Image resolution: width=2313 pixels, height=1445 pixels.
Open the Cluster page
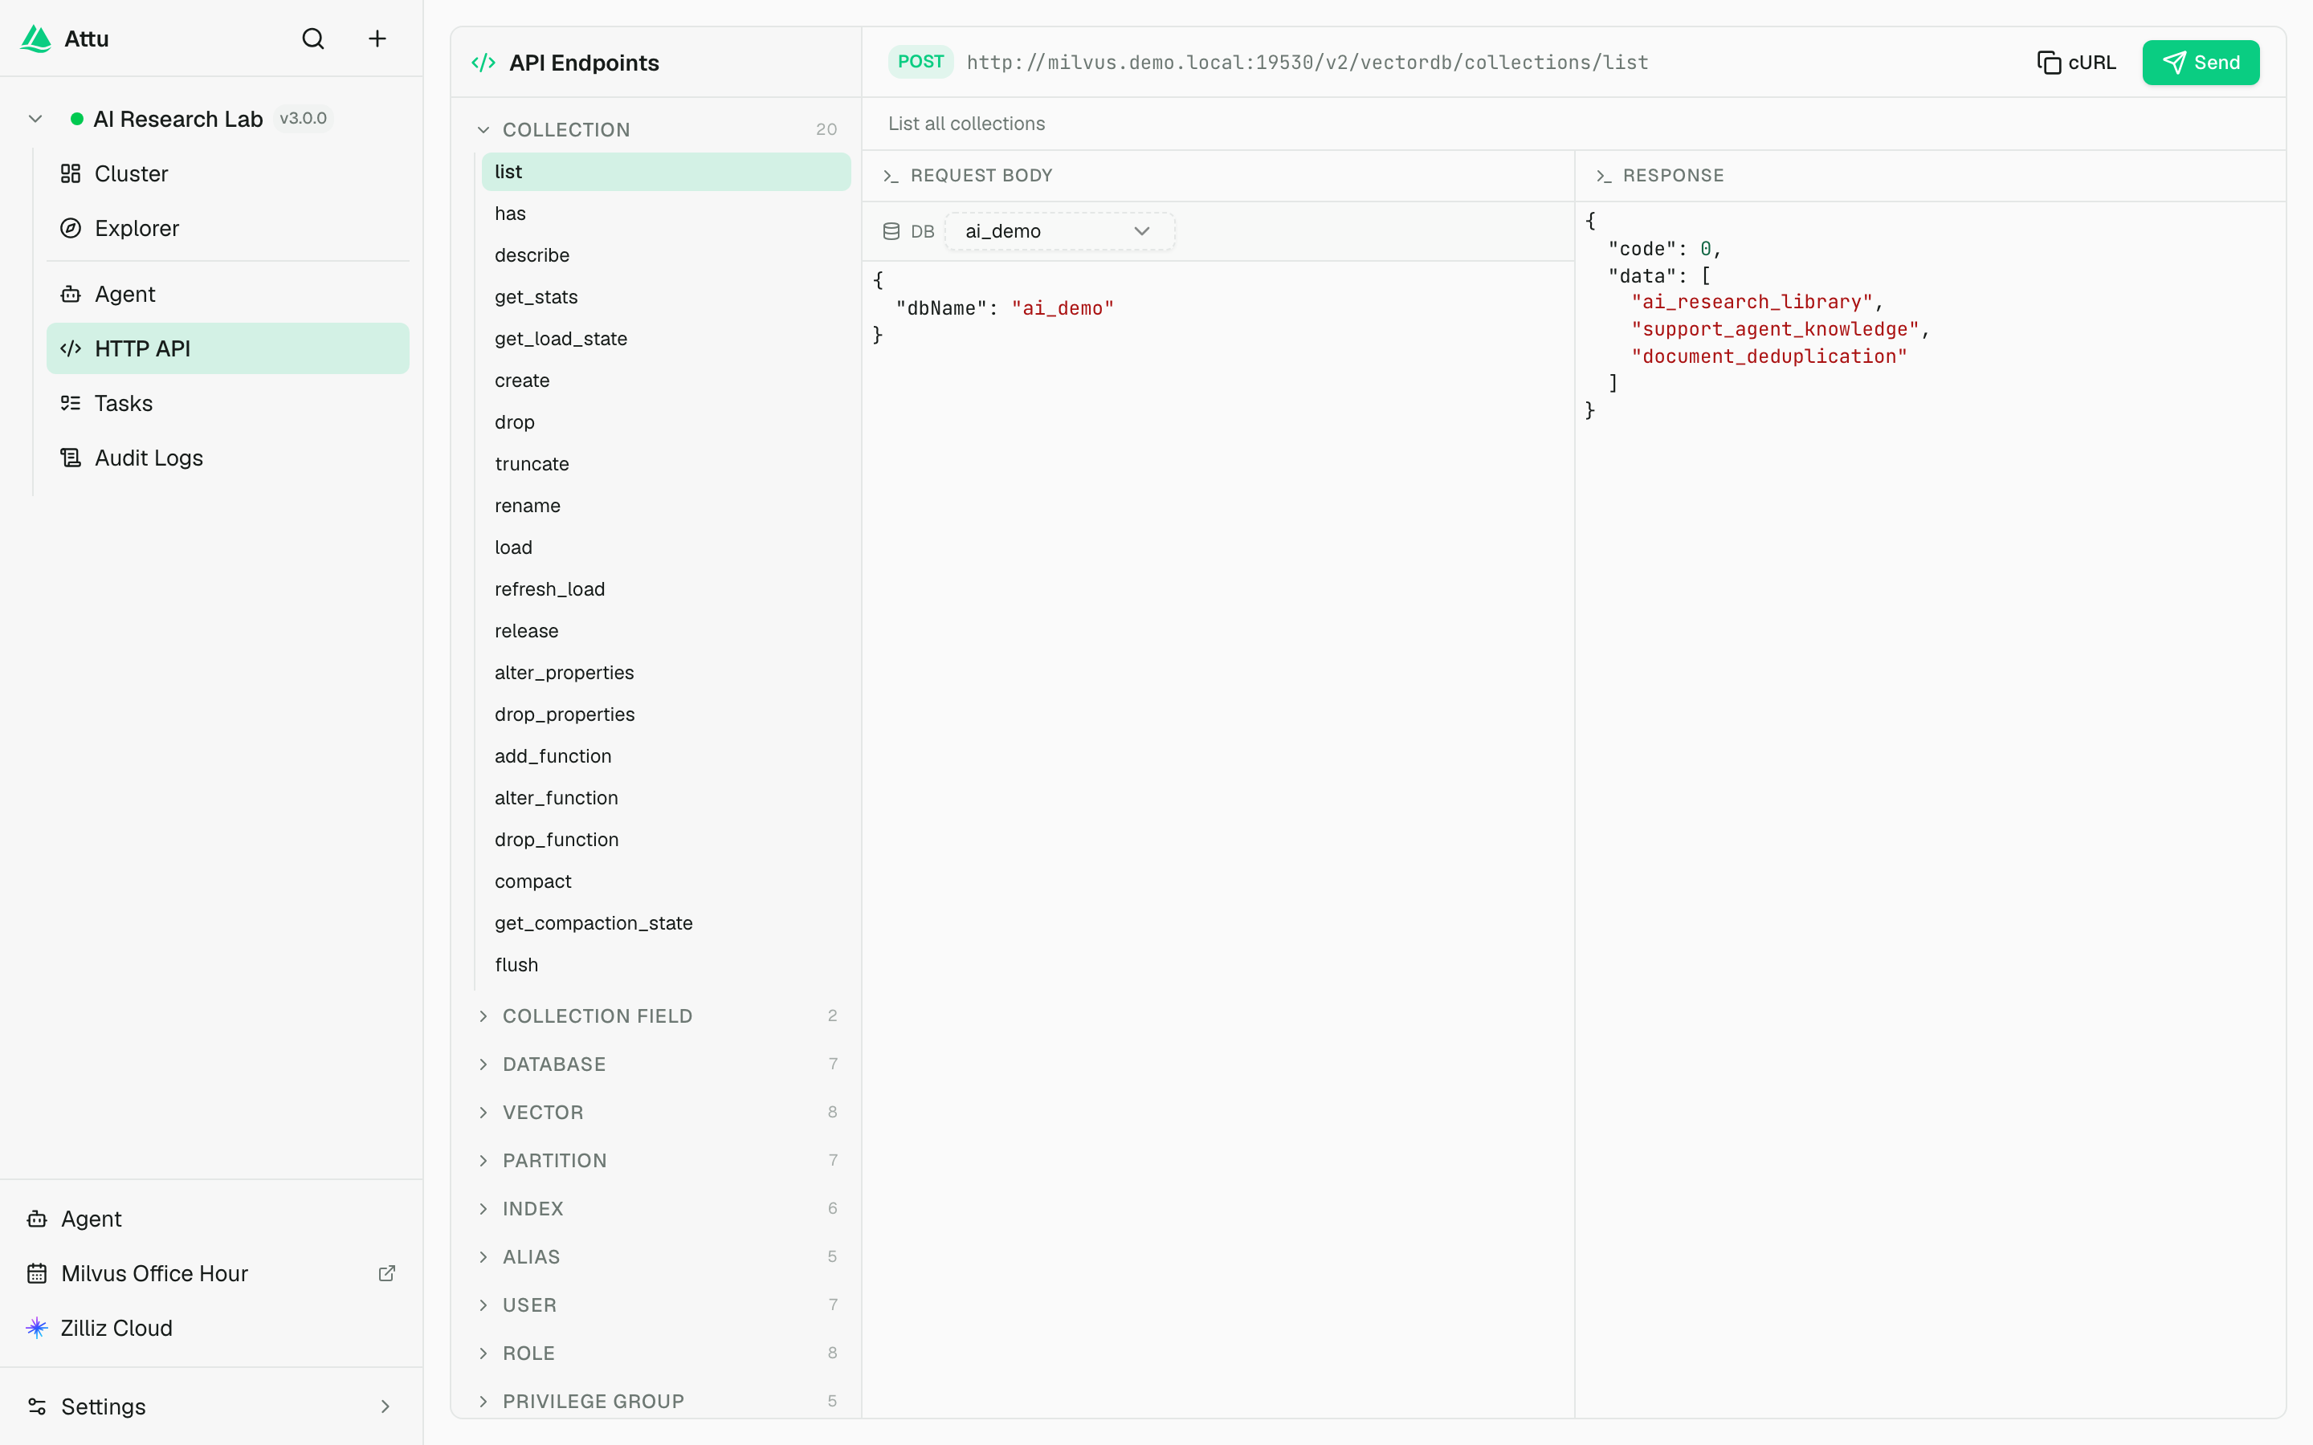tap(227, 173)
